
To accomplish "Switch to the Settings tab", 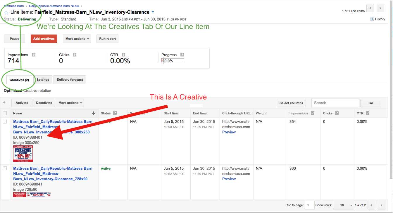I will [43, 80].
